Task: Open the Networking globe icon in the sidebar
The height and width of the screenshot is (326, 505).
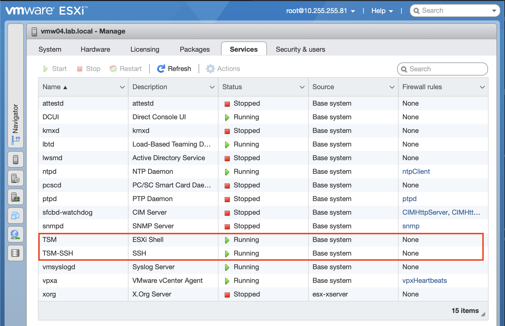Action: [x=16, y=235]
